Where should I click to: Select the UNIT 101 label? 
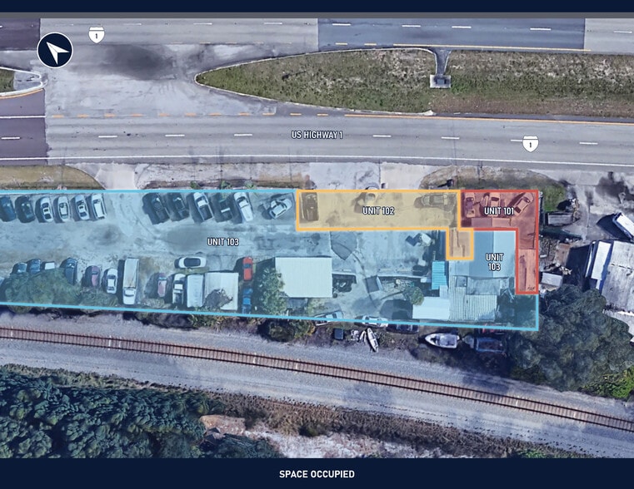point(499,211)
